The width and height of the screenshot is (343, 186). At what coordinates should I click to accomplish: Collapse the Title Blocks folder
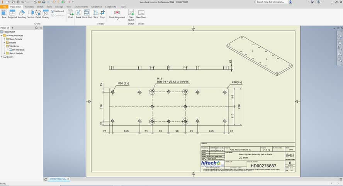coord(4,46)
